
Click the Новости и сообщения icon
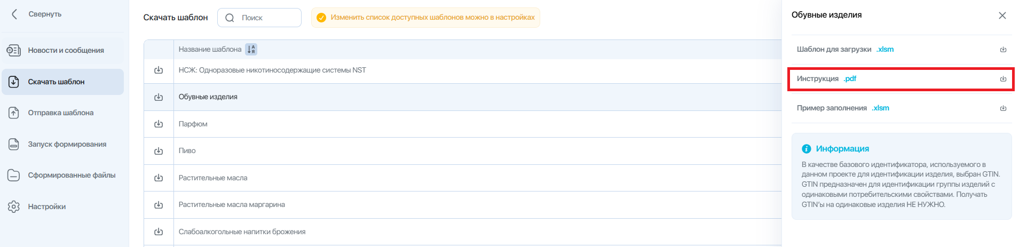click(14, 50)
